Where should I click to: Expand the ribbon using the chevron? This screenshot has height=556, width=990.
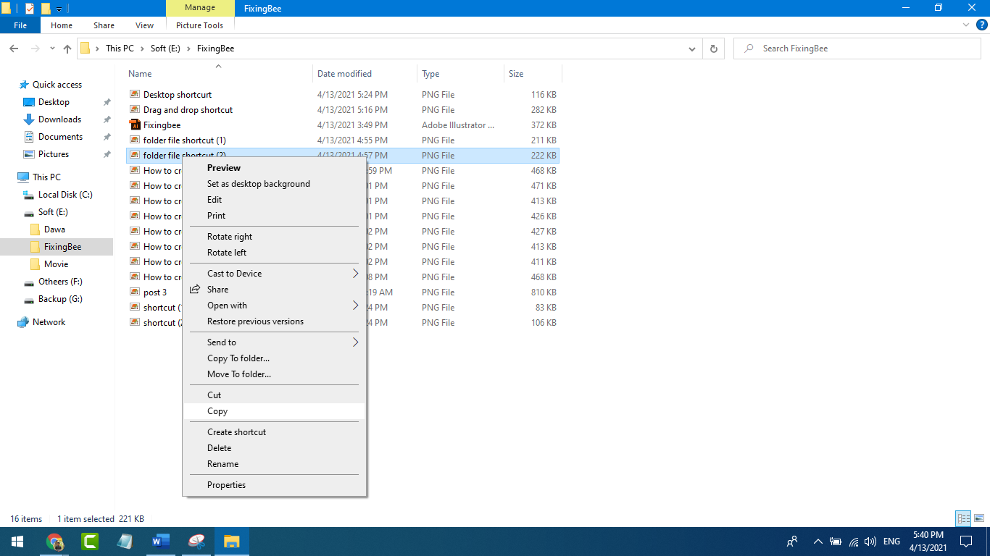pyautogui.click(x=965, y=25)
